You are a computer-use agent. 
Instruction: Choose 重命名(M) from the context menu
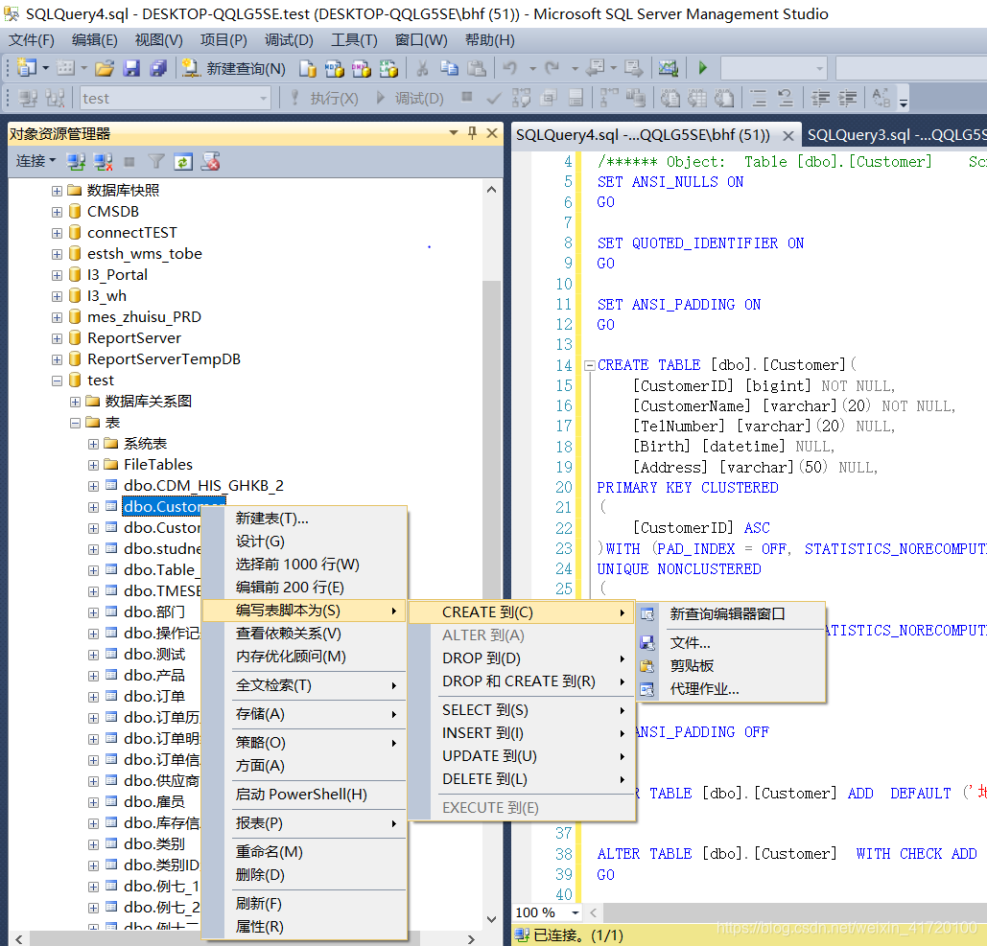pyautogui.click(x=304, y=852)
